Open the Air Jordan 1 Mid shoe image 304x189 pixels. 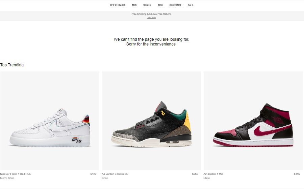pos(253,121)
